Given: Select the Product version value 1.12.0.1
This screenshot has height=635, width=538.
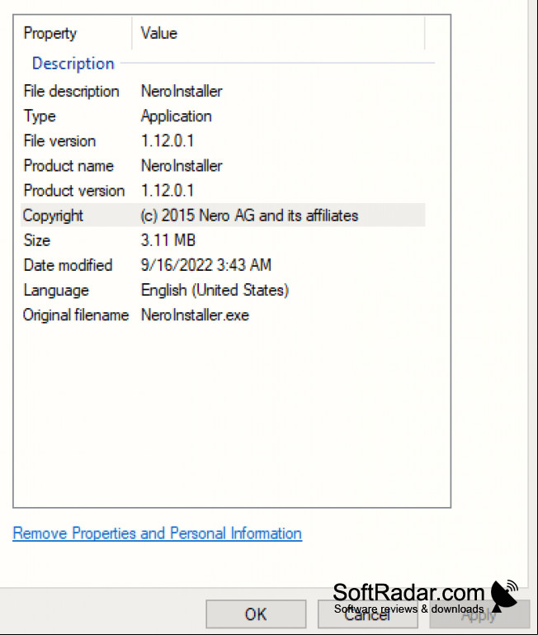Looking at the screenshot, I should point(168,191).
